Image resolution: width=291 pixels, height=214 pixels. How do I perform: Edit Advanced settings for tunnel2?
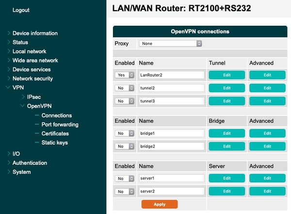coord(267,88)
